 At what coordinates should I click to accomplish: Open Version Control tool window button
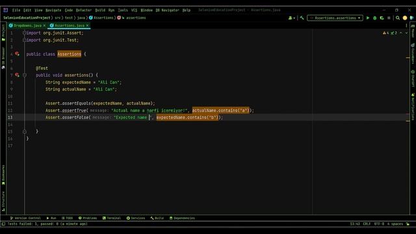(x=25, y=218)
